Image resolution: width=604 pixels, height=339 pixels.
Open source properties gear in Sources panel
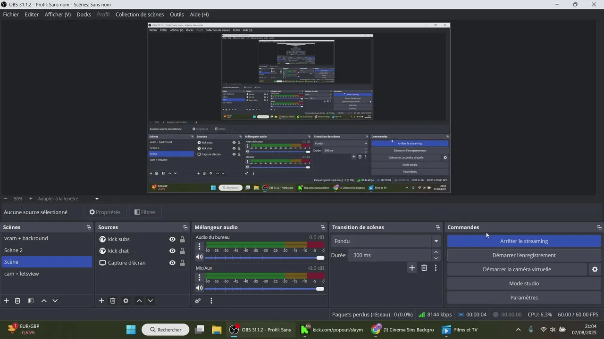(x=126, y=301)
